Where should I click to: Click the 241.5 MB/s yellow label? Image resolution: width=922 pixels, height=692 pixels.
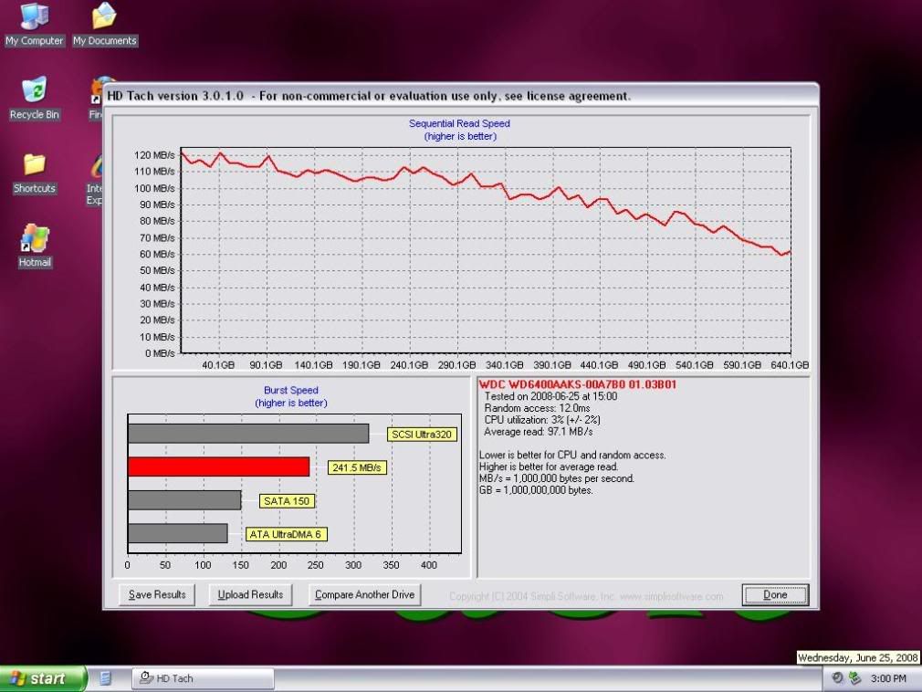pyautogui.click(x=357, y=468)
